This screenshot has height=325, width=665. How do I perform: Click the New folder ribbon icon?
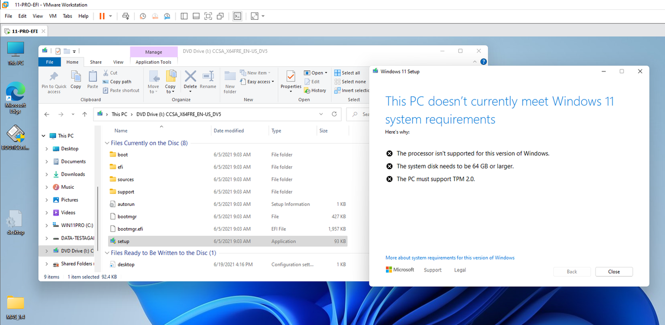coord(230,82)
